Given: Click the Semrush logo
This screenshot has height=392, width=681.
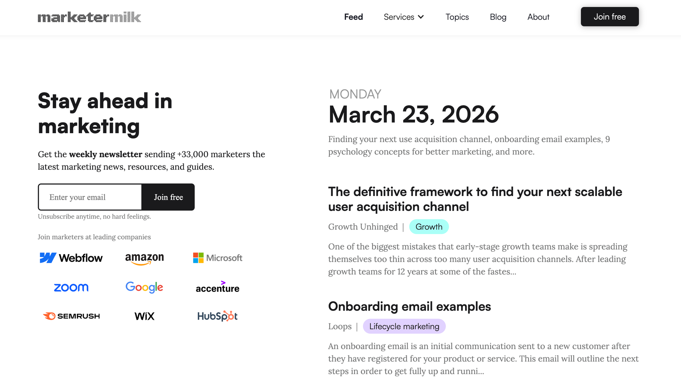Looking at the screenshot, I should [71, 316].
